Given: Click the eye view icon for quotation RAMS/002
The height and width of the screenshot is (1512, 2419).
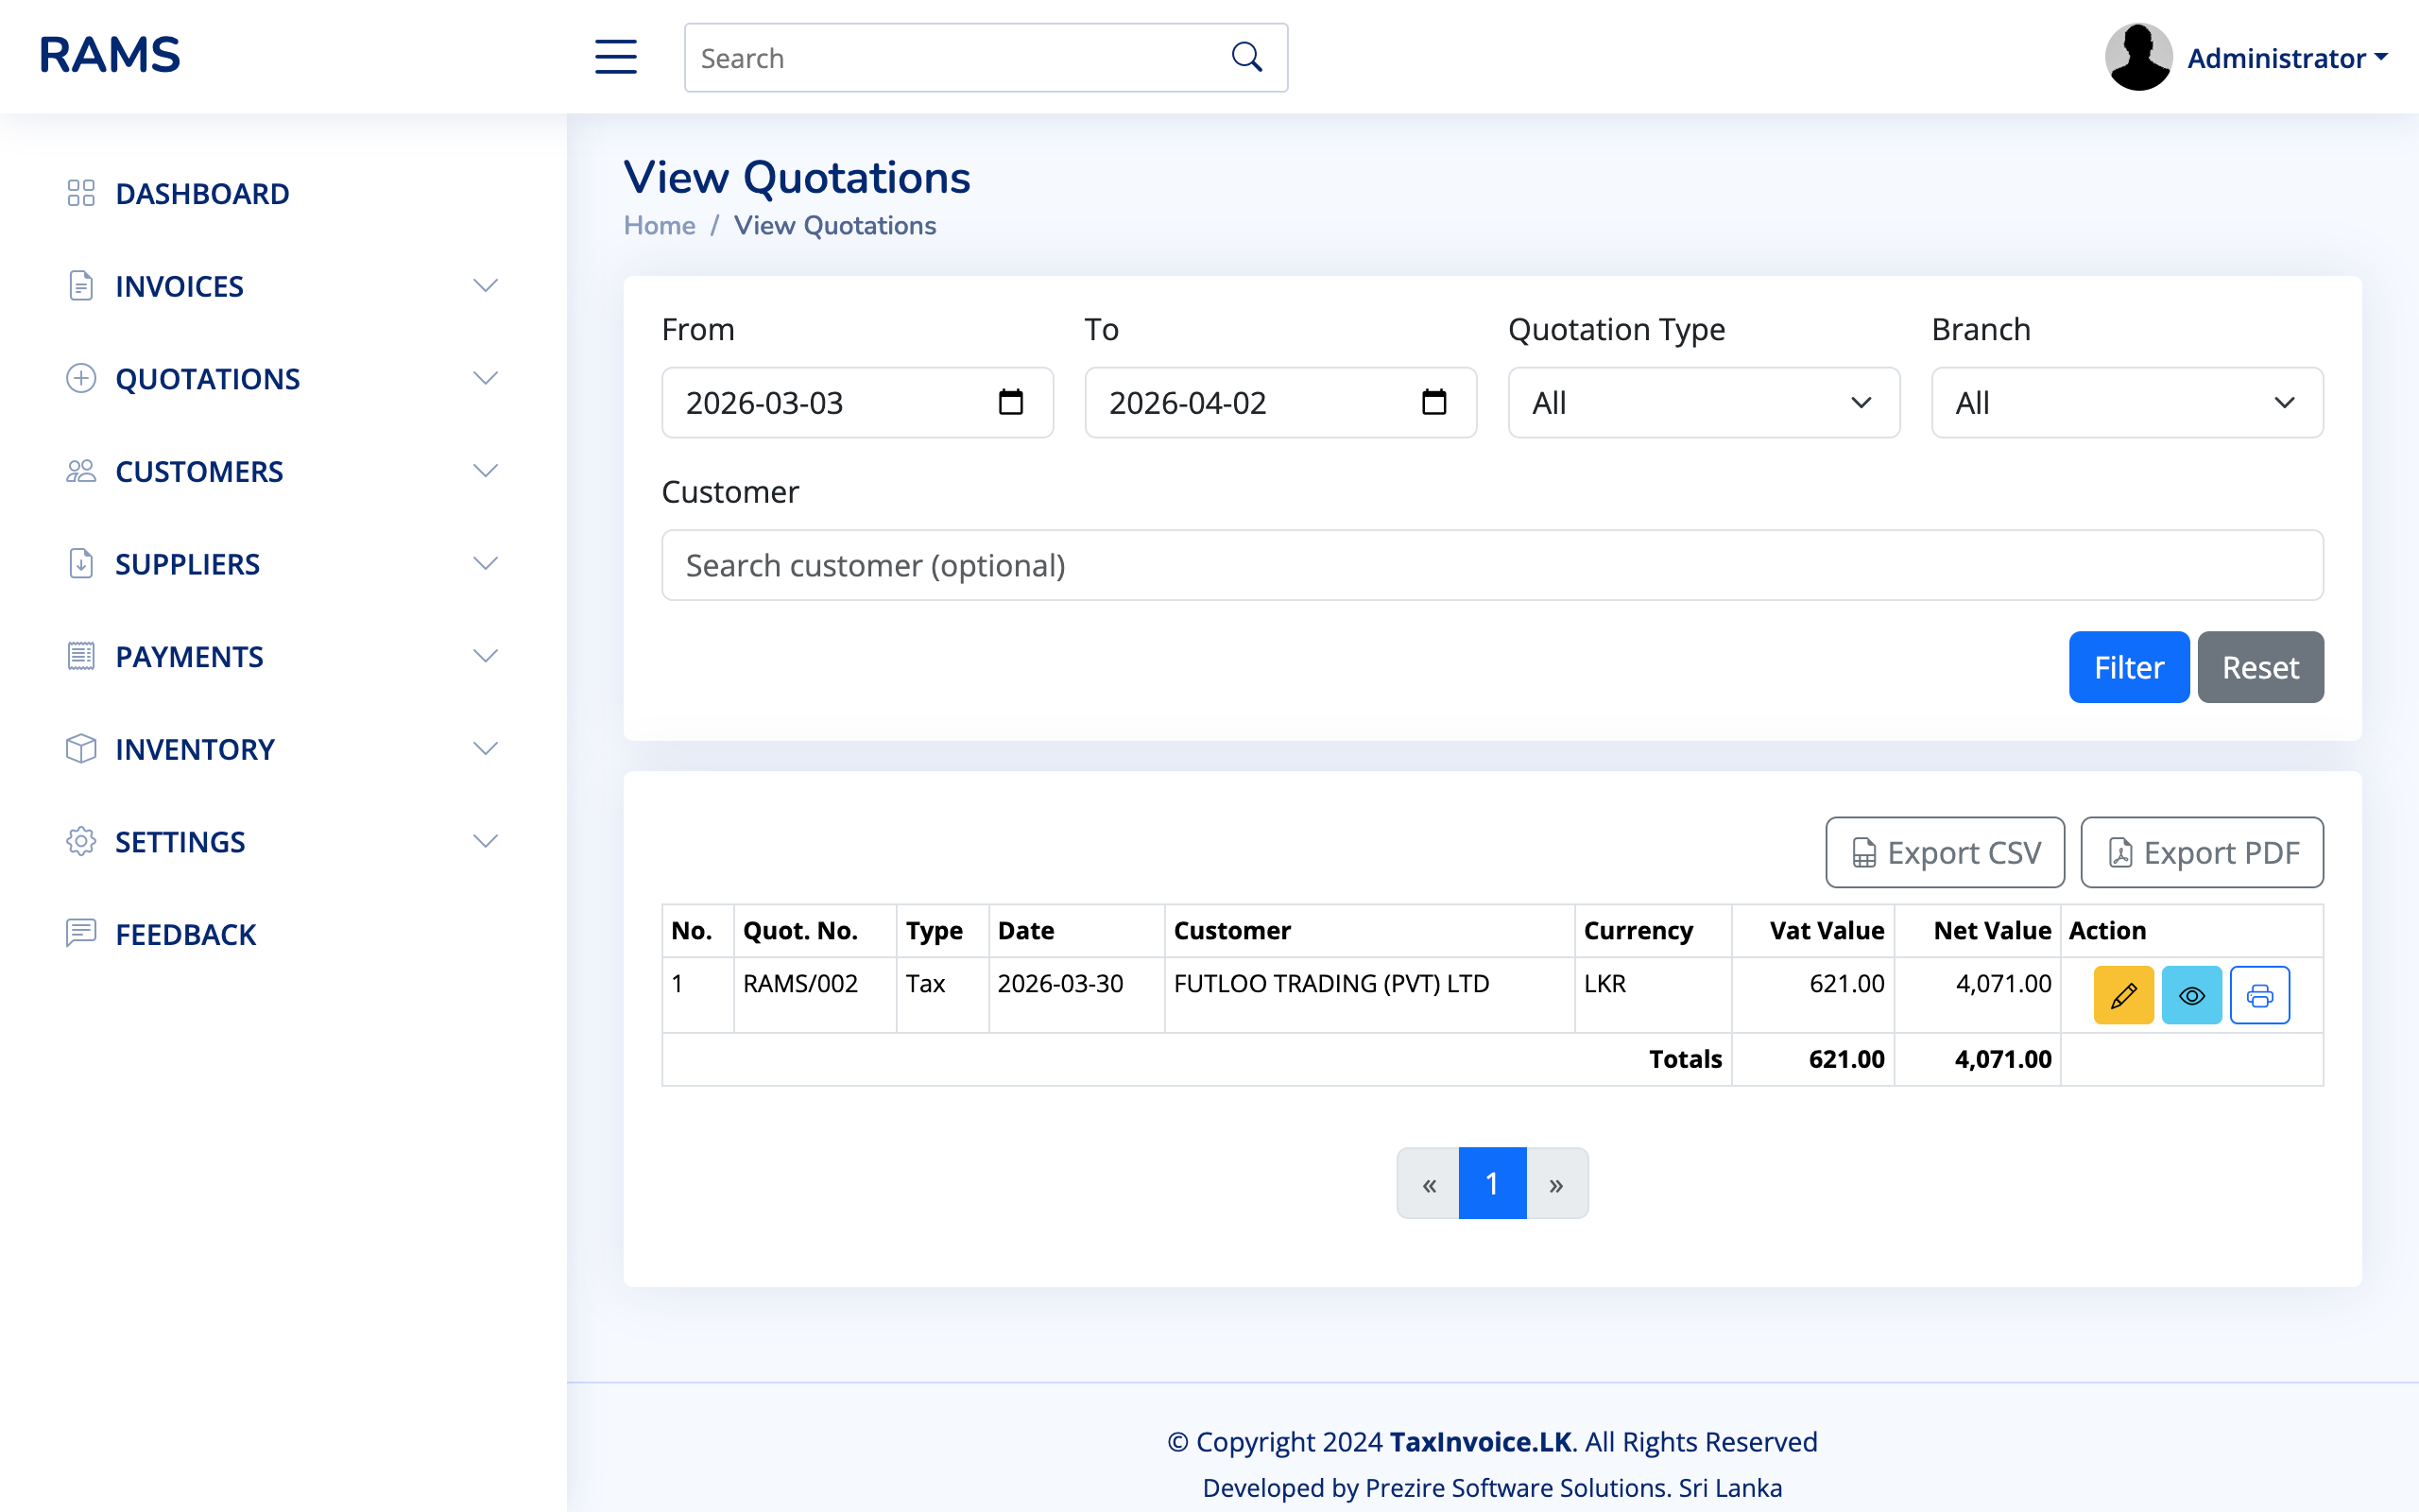Looking at the screenshot, I should 2191,995.
